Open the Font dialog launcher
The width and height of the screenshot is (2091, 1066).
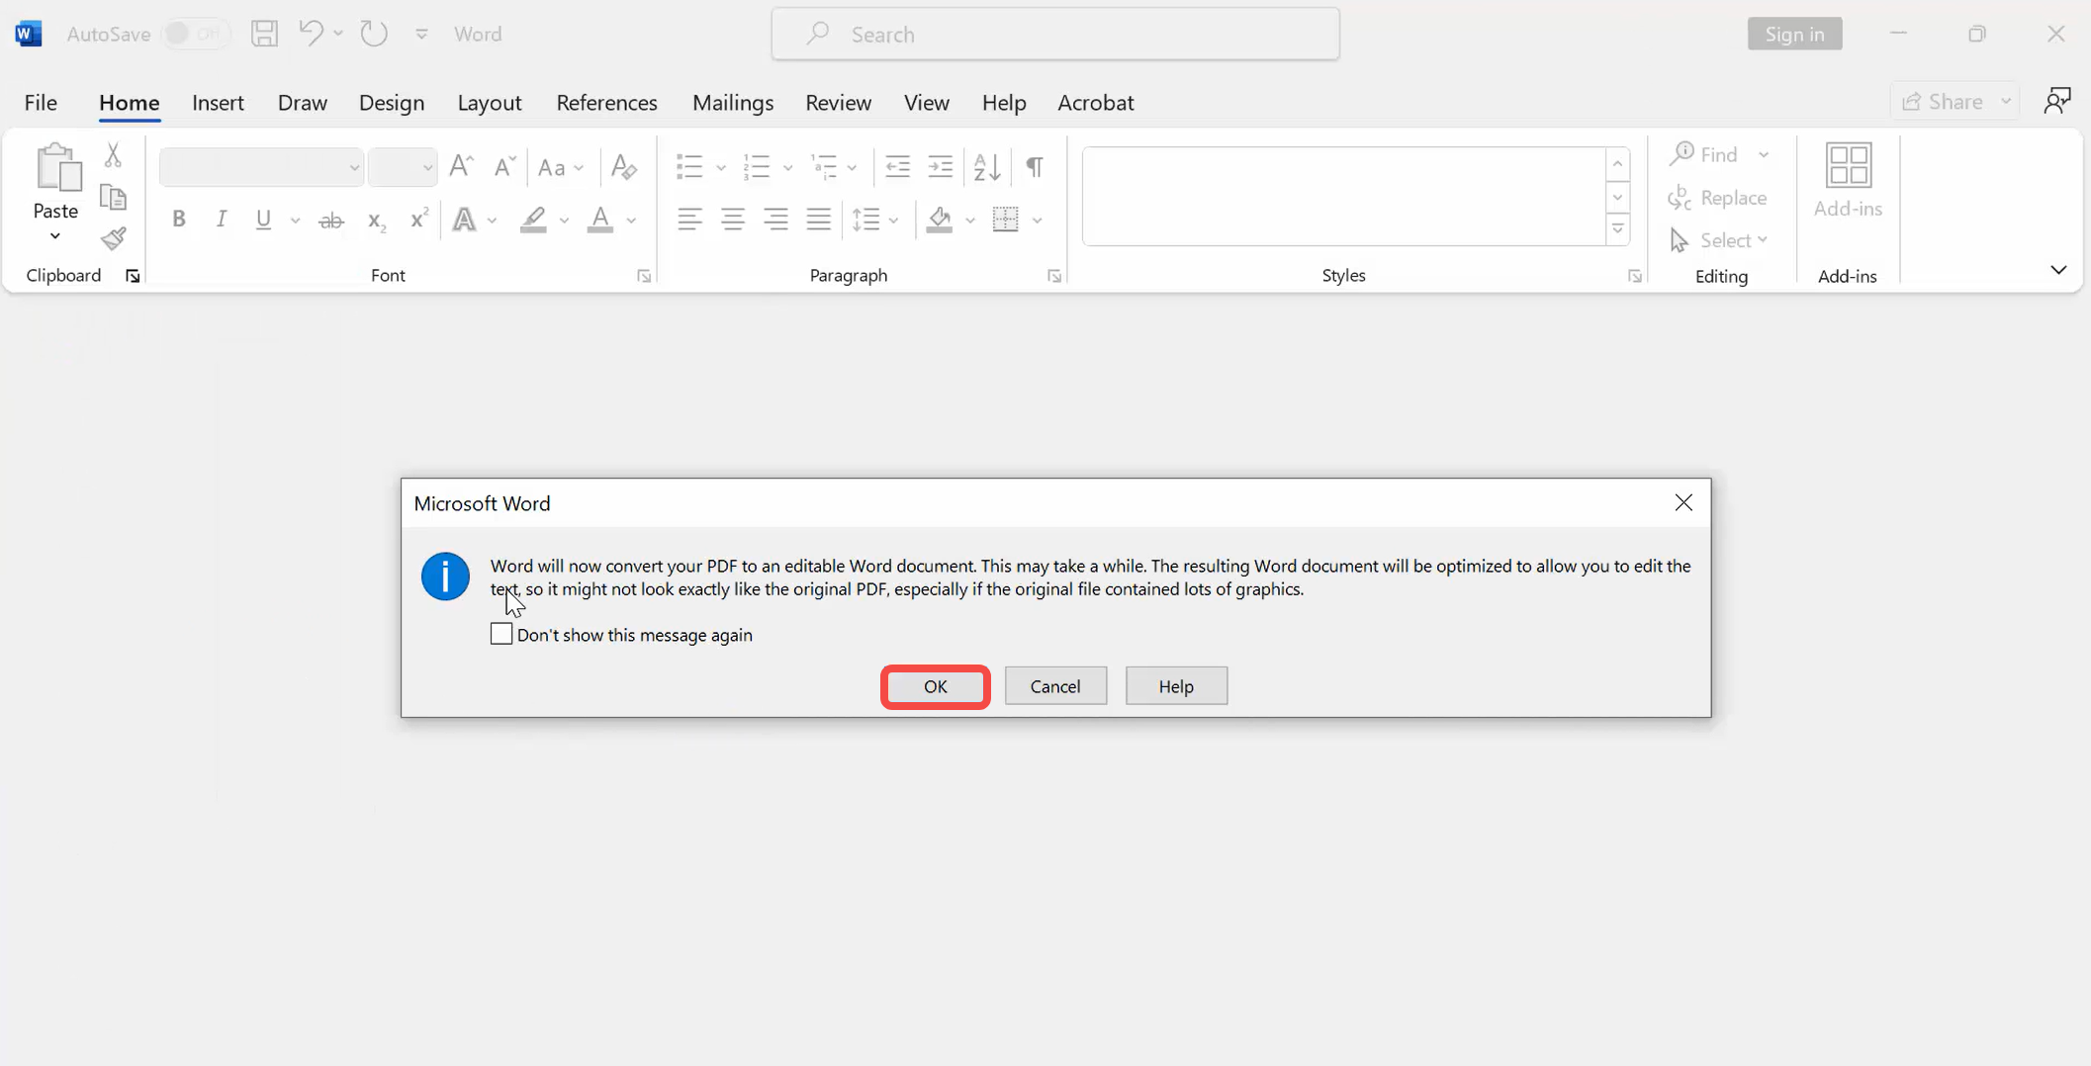[x=644, y=276]
